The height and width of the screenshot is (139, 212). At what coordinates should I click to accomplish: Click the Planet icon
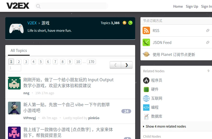(x=146, y=54)
